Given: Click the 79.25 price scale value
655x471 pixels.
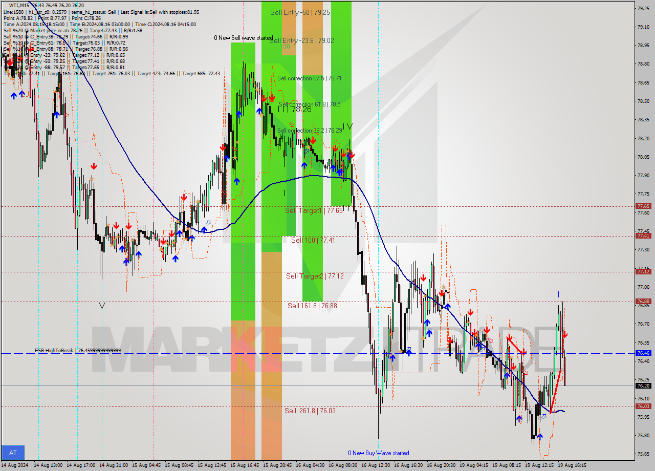Looking at the screenshot, I should [643, 8].
